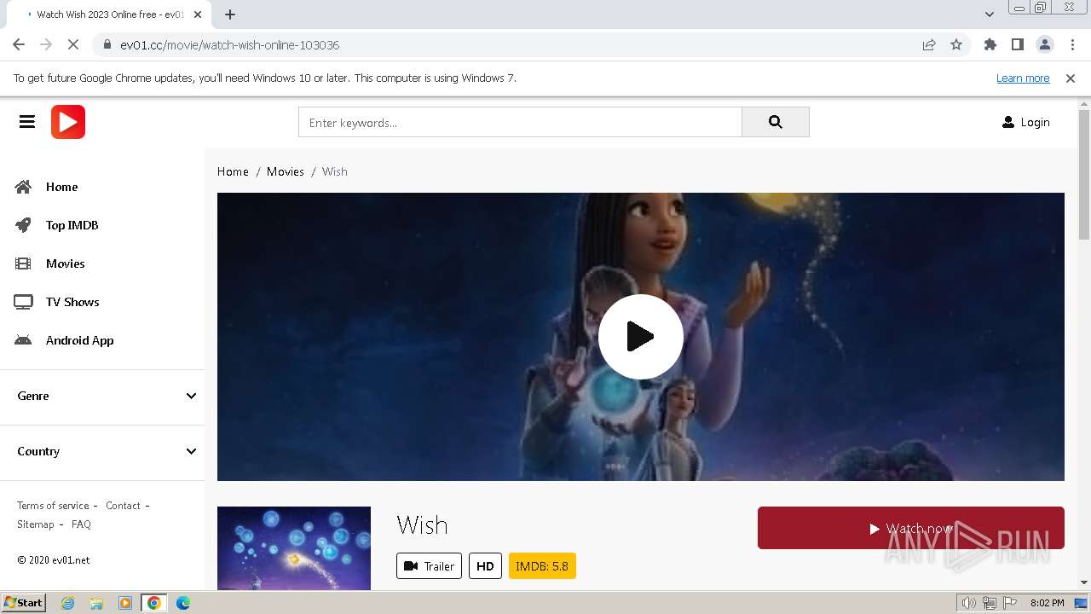The height and width of the screenshot is (614, 1091).
Task: Open the hamburger sidebar menu
Action: tap(27, 122)
